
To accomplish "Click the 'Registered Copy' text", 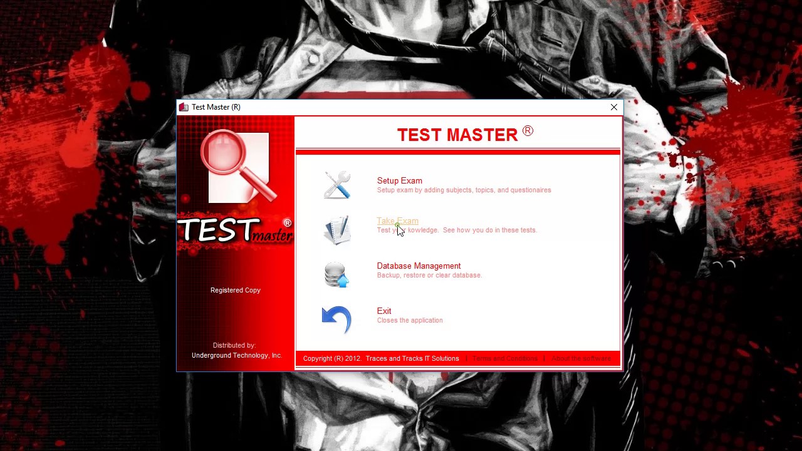I will [235, 290].
